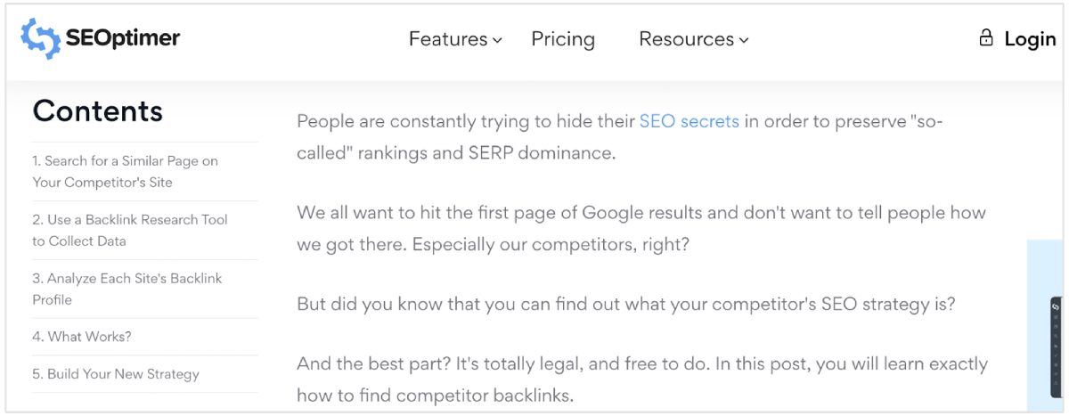1069x416 pixels.
Task: Go to the Pricing page
Action: point(563,39)
